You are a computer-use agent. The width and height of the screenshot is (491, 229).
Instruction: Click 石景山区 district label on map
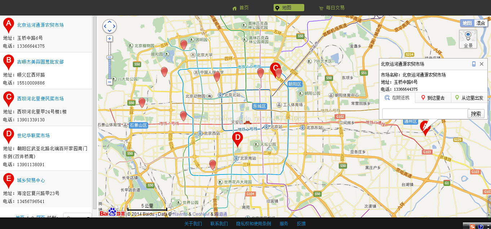[x=138, y=125]
